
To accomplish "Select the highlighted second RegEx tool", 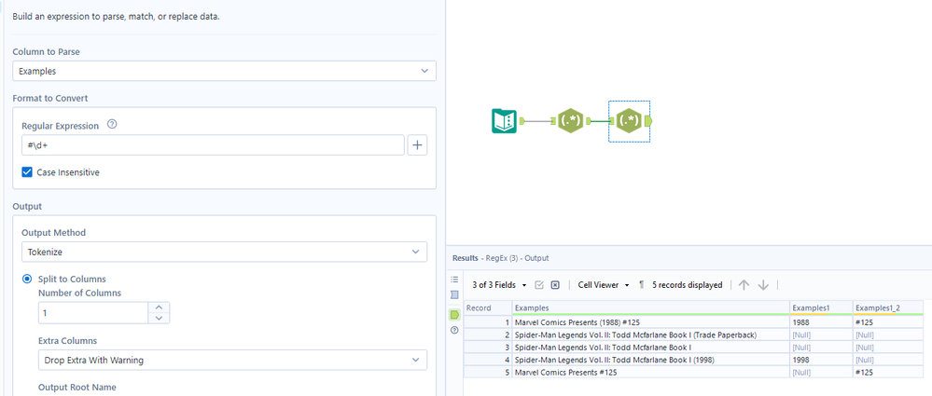I will point(629,121).
